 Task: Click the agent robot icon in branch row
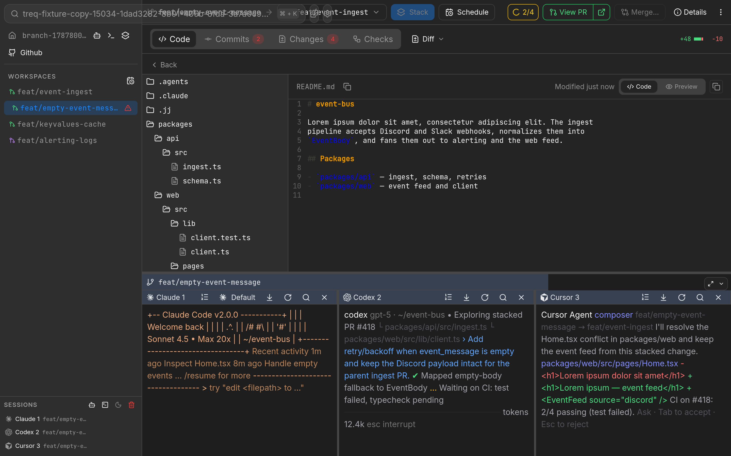[97, 35]
